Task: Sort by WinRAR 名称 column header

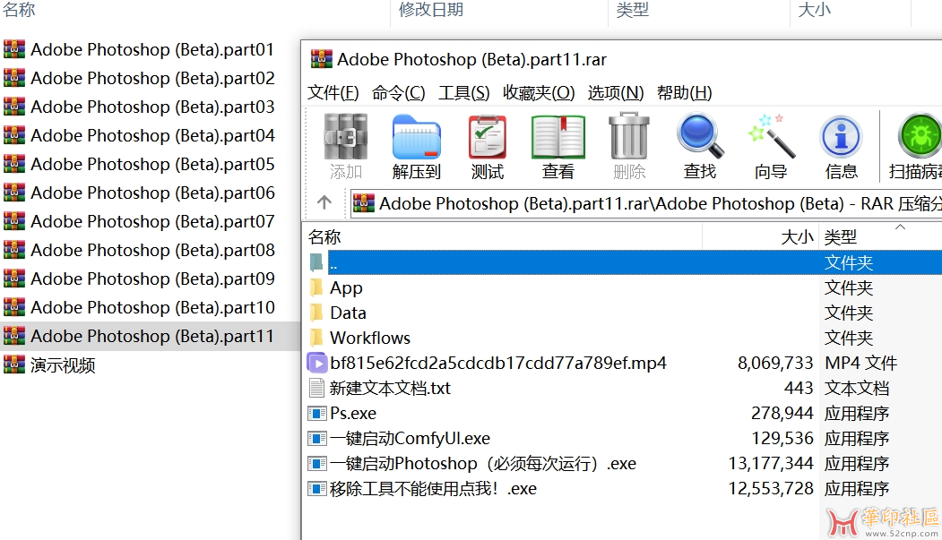Action: pyautogui.click(x=324, y=237)
